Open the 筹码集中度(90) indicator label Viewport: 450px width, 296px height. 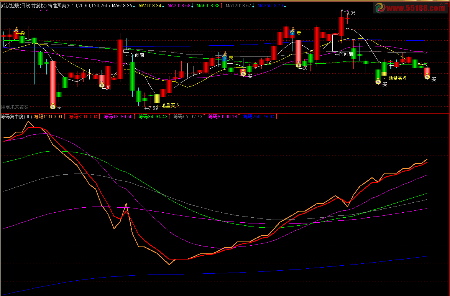(16, 116)
